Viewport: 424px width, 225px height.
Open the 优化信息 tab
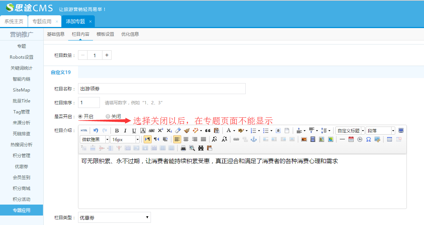[130, 34]
